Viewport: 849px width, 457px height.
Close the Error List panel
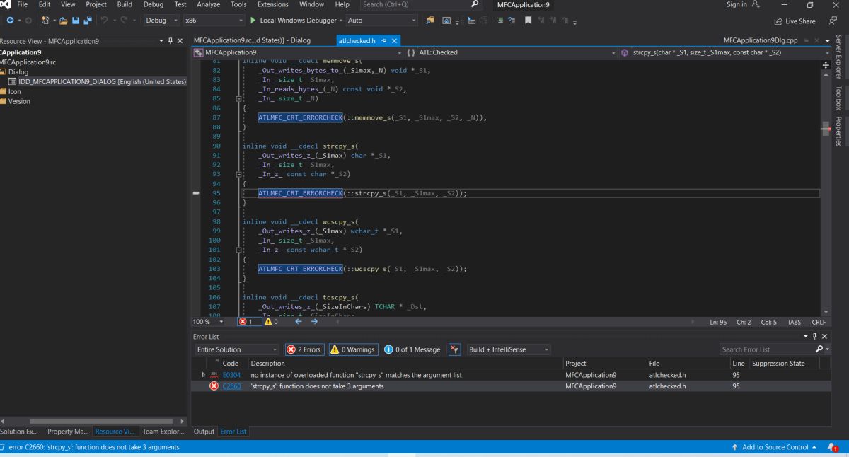click(x=824, y=336)
